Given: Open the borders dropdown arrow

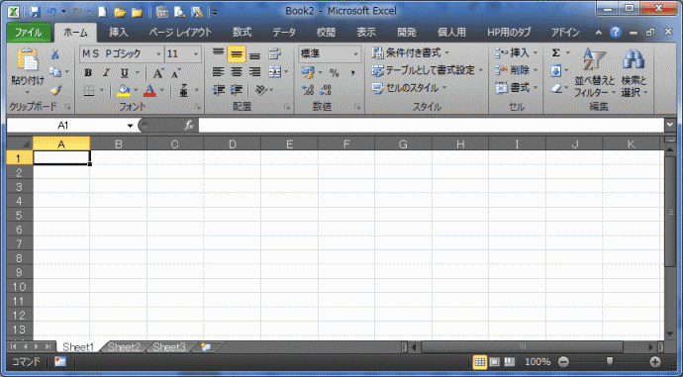Looking at the screenshot, I should pos(102,91).
